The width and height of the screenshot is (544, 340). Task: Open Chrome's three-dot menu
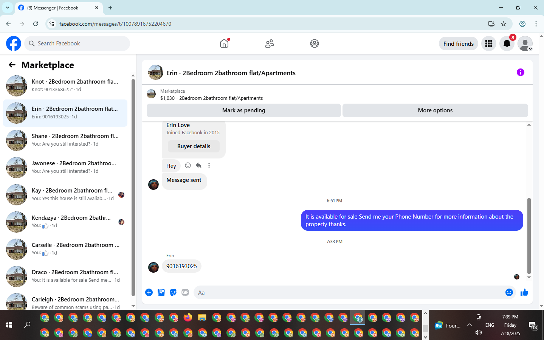(536, 24)
